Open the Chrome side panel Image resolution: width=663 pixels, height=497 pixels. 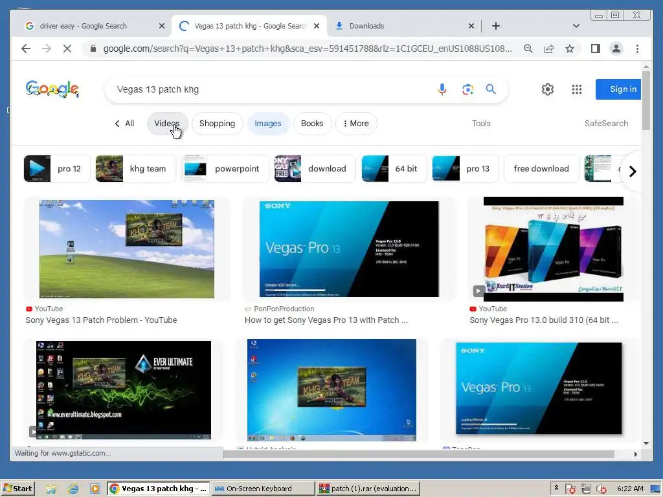point(596,49)
